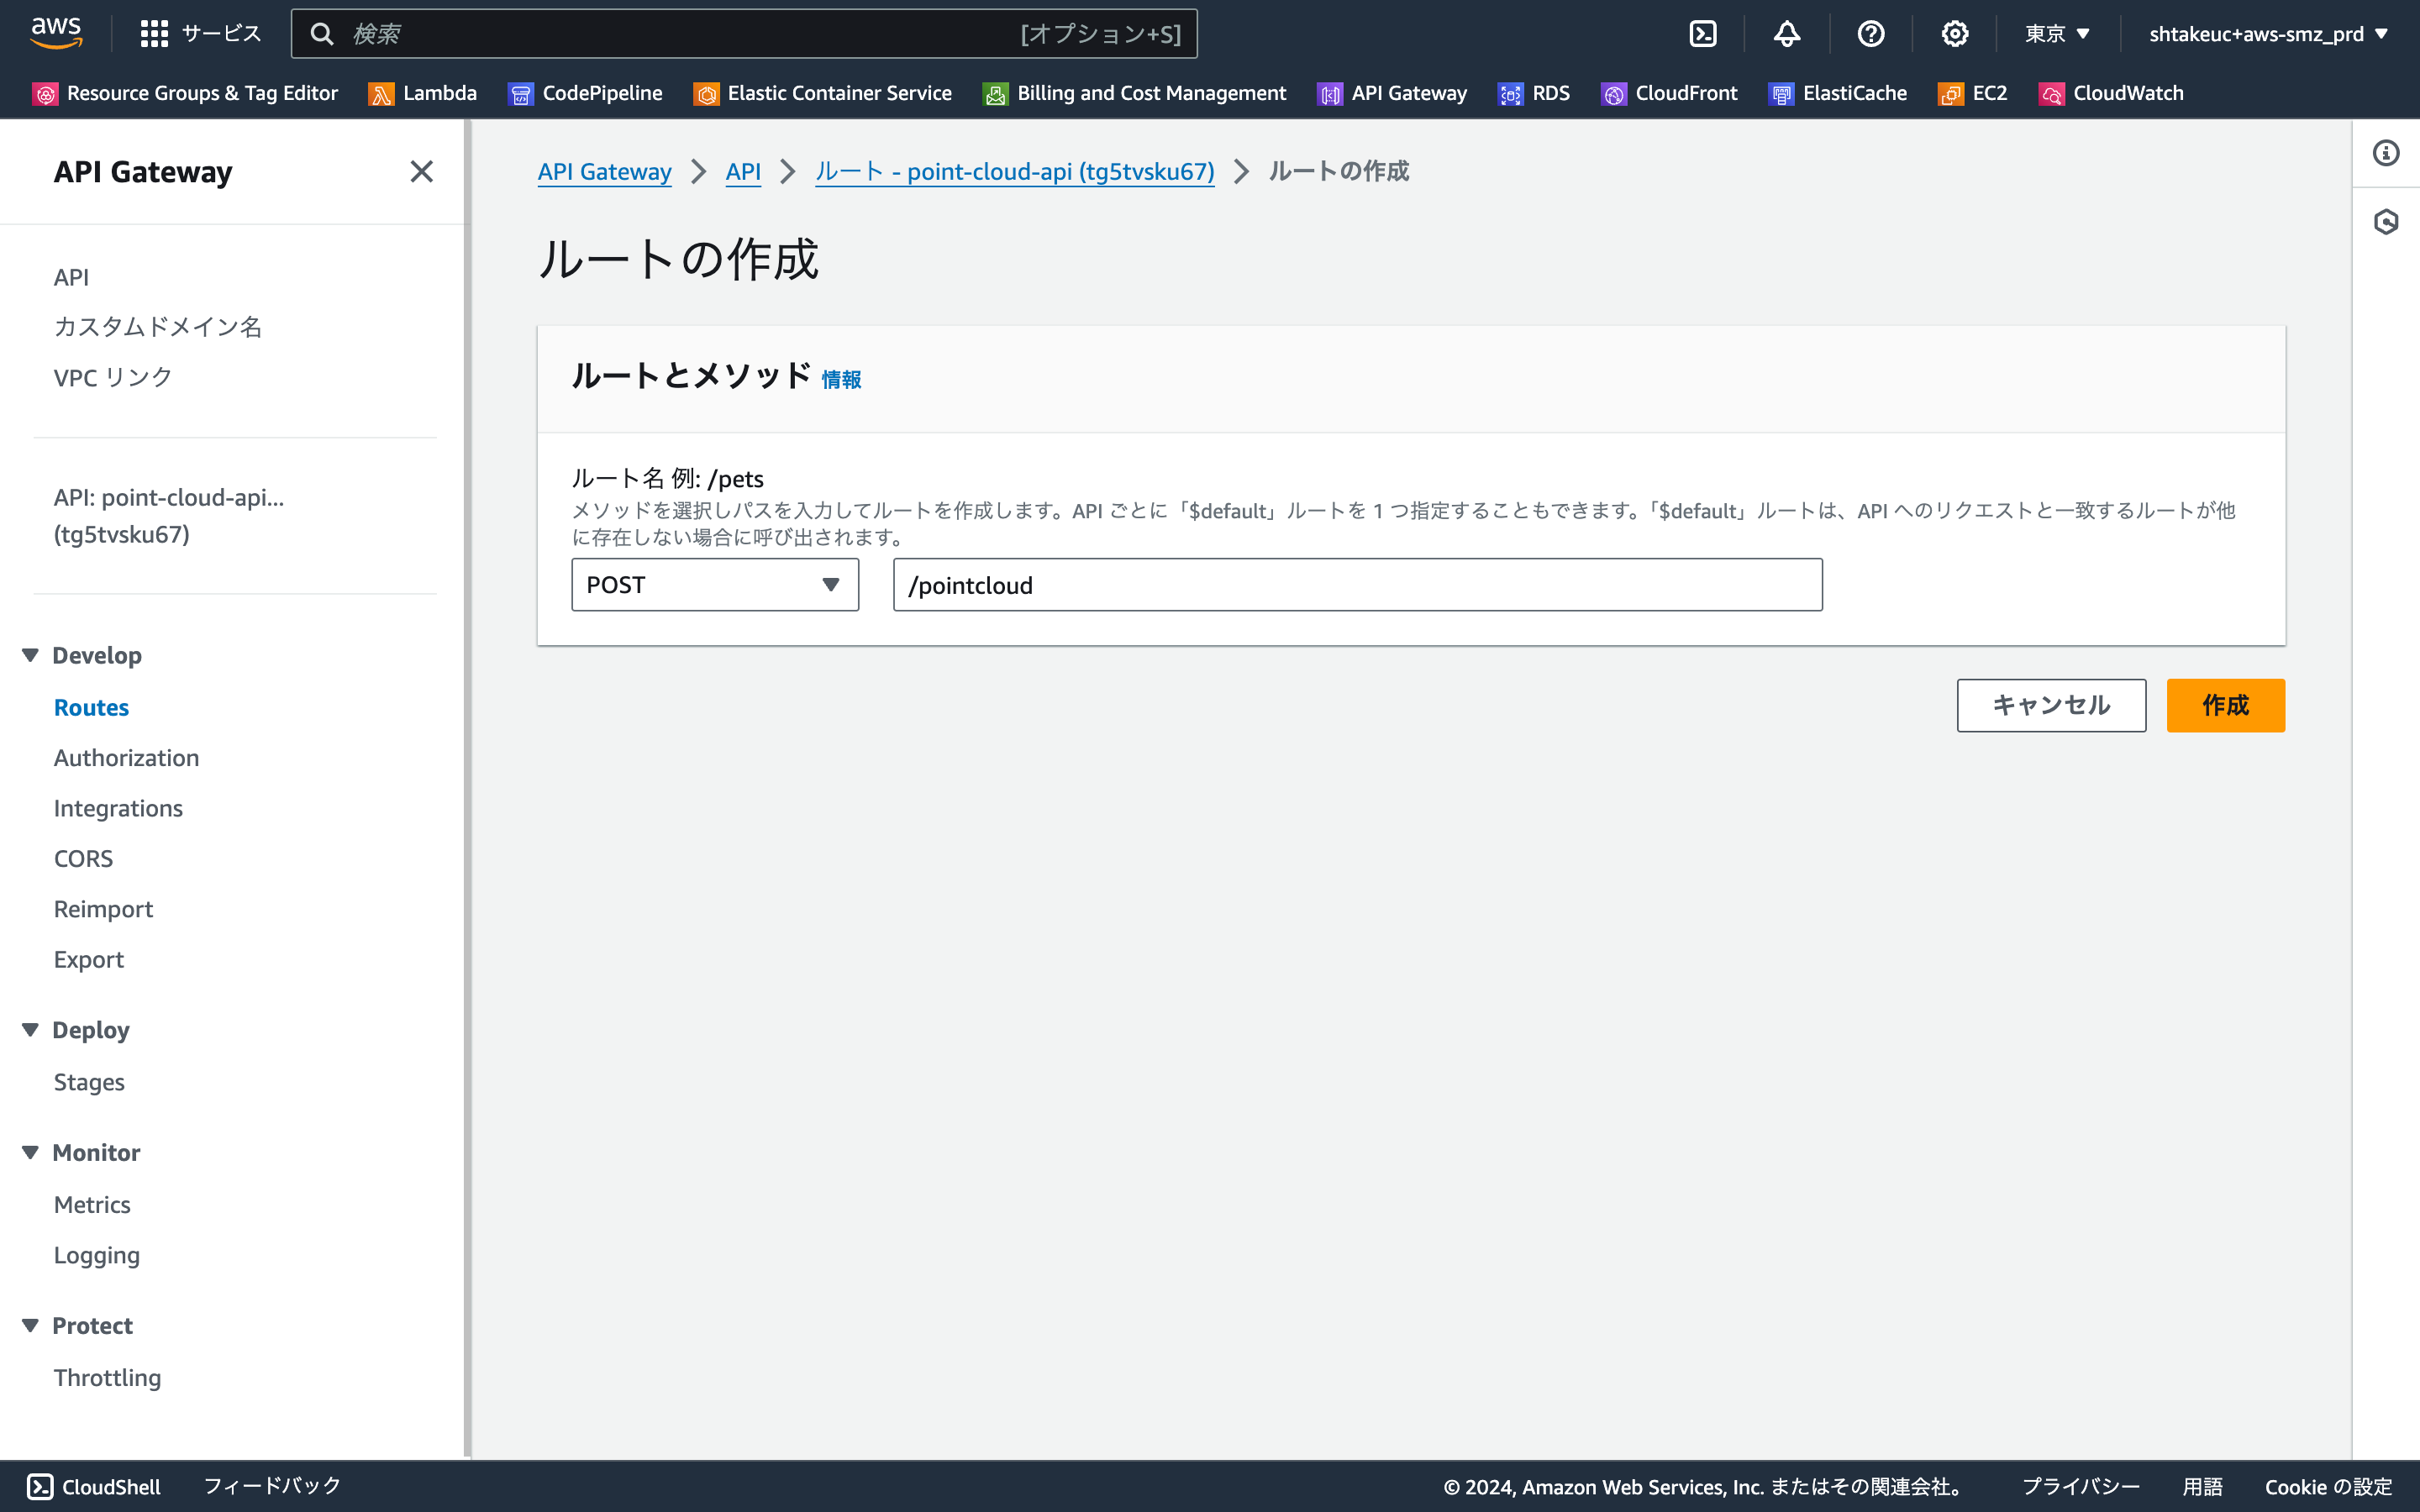The height and width of the screenshot is (1512, 2420).
Task: Open the shtakeuc+aws-smz_prd account menu
Action: [x=2268, y=34]
